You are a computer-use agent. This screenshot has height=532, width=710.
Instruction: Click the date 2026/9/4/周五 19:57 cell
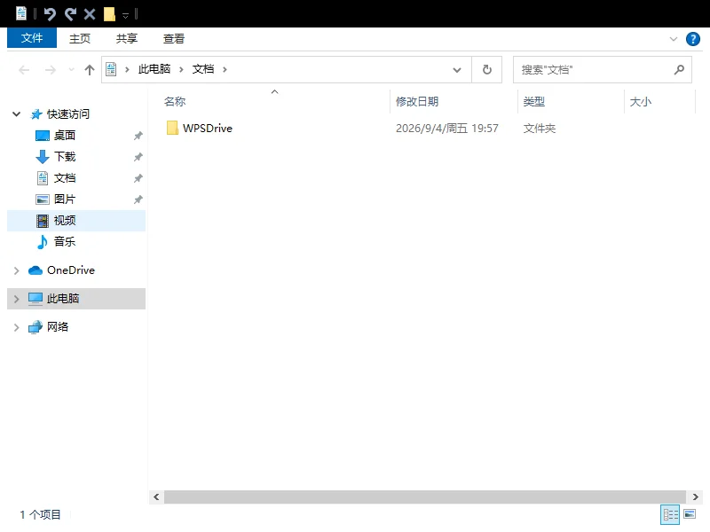(447, 129)
